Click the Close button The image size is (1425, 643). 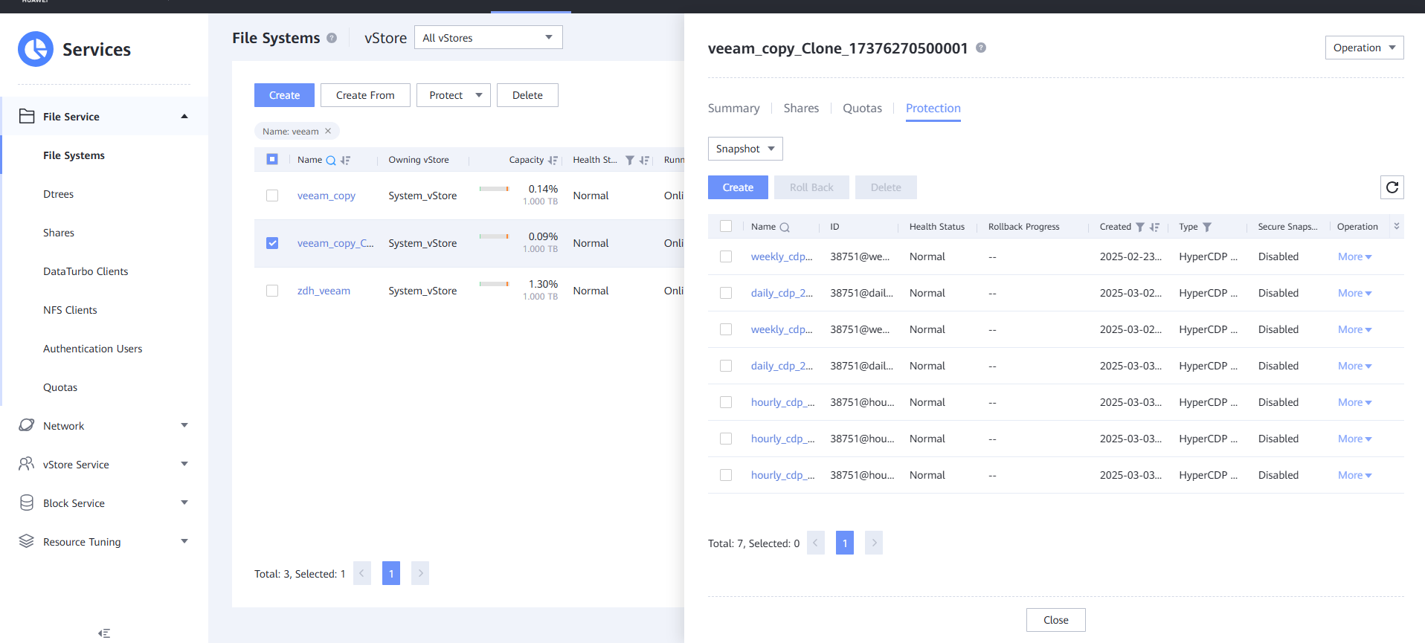1055,620
